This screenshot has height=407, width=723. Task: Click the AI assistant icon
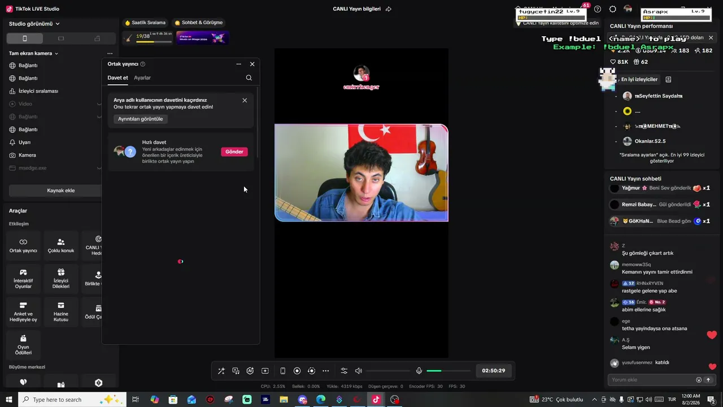pos(250,371)
